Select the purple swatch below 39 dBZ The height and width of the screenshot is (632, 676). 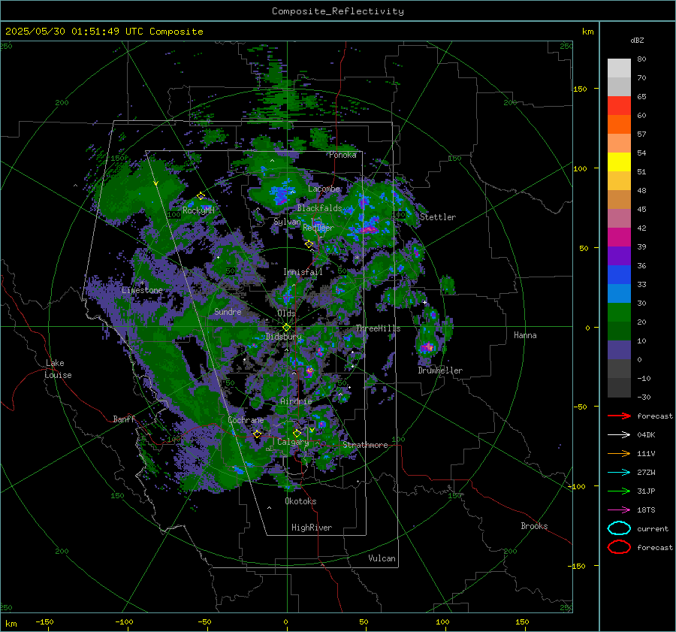(x=619, y=256)
